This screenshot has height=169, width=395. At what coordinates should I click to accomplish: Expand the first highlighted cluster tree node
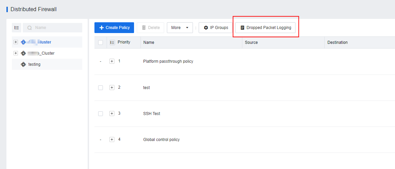click(x=16, y=42)
